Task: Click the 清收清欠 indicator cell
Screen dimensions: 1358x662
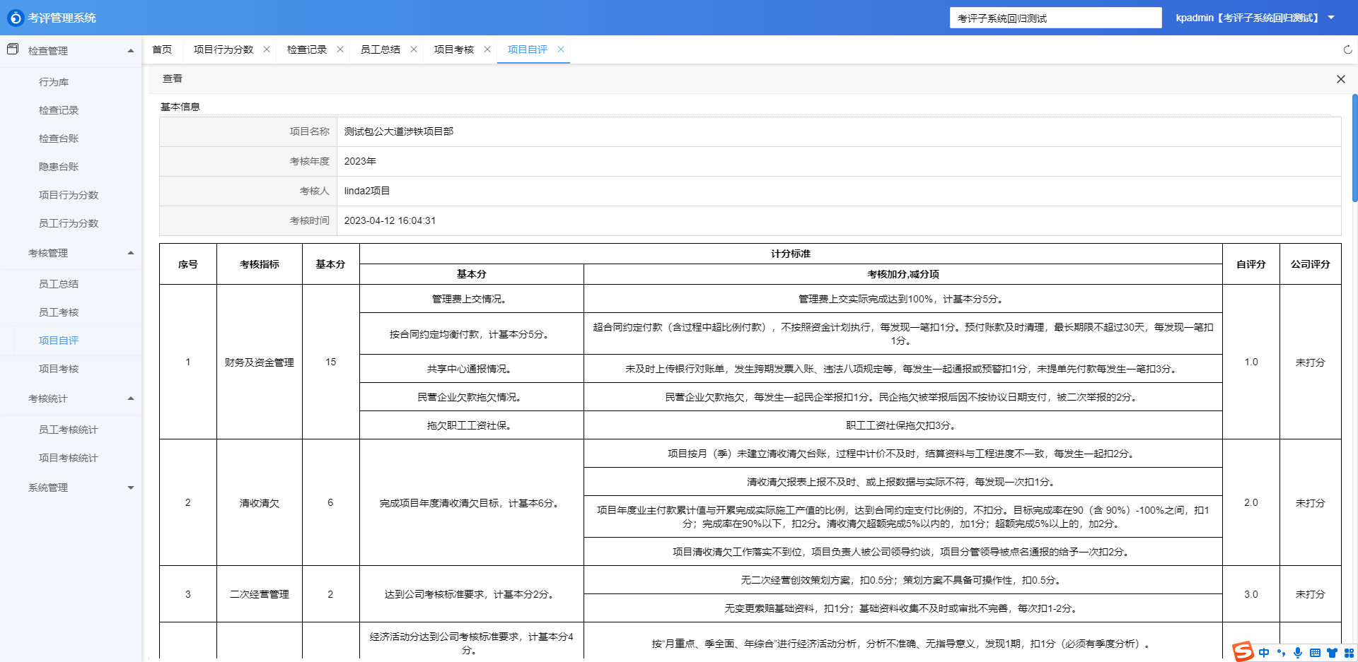Action: (x=260, y=502)
